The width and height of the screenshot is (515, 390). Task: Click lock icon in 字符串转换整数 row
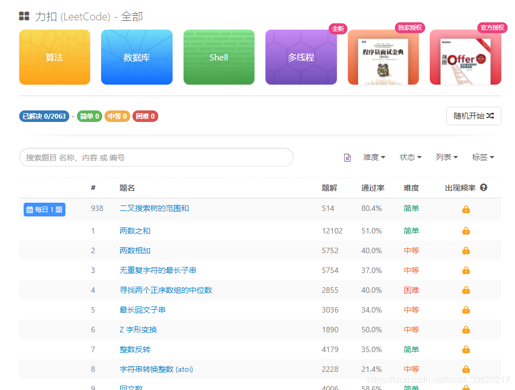tap(466, 369)
